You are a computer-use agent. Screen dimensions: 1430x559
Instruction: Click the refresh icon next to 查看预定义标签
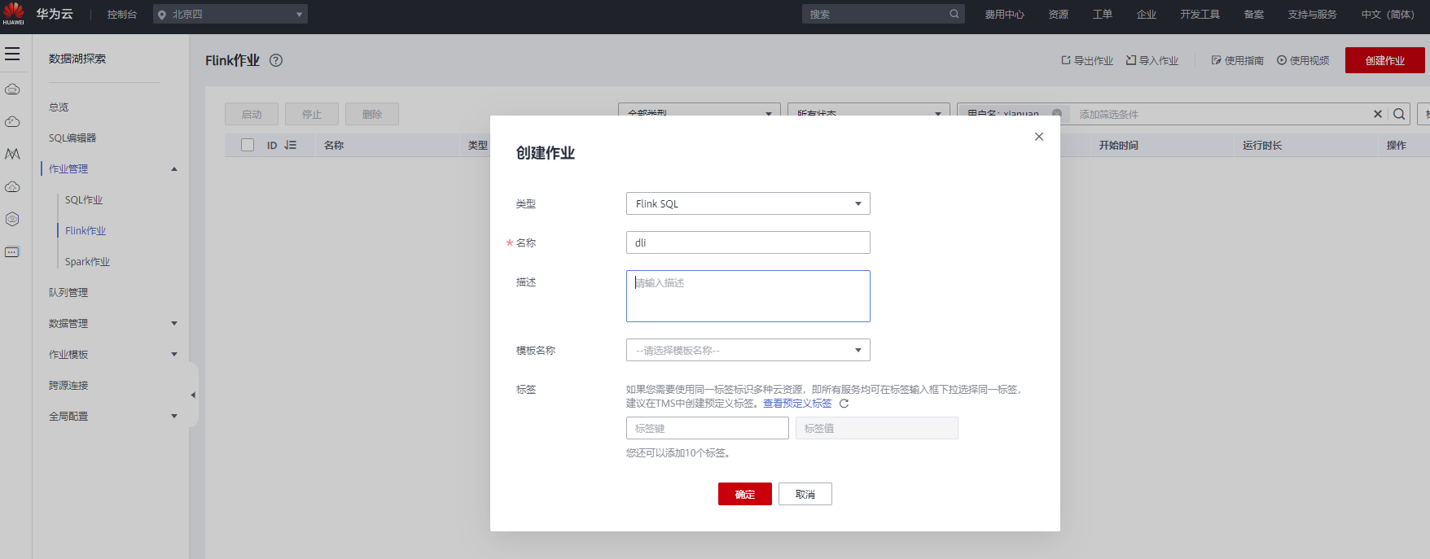[x=844, y=404]
